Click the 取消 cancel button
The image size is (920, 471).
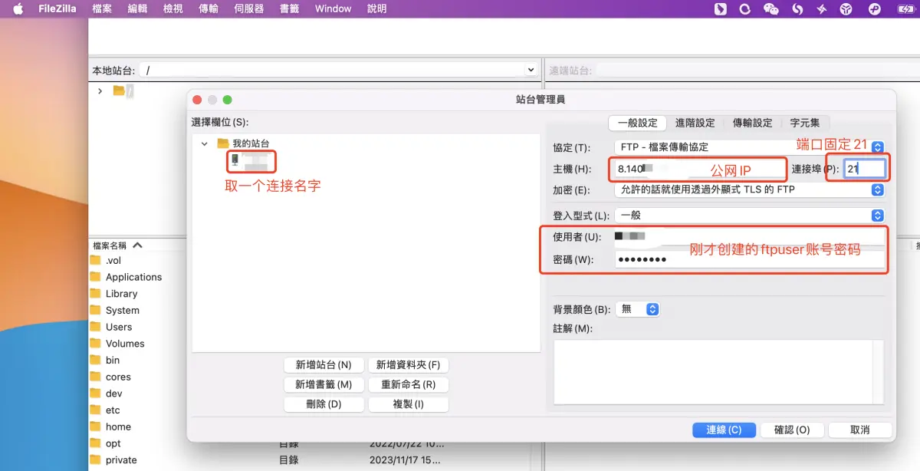[860, 430]
